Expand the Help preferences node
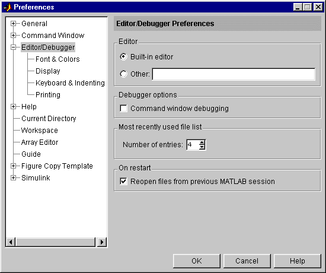This screenshot has width=326, height=273. pos(13,107)
